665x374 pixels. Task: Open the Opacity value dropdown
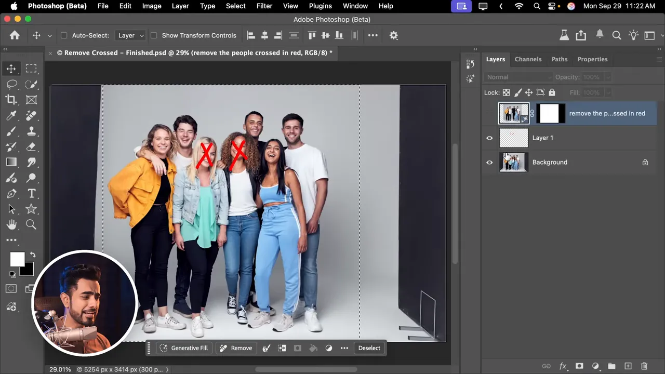point(608,77)
